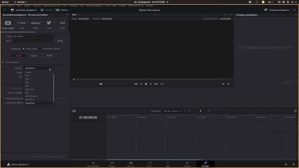Open the date and time calendar
The height and width of the screenshot is (168, 299).
click(149, 2)
